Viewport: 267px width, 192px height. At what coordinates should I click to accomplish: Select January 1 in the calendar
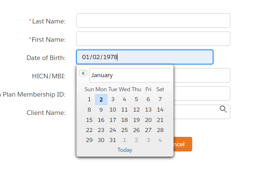tap(89, 99)
